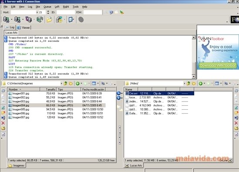This screenshot has width=239, height=172.
Task: Click the green refresh icon on the left sidebar
Action: tap(3, 108)
